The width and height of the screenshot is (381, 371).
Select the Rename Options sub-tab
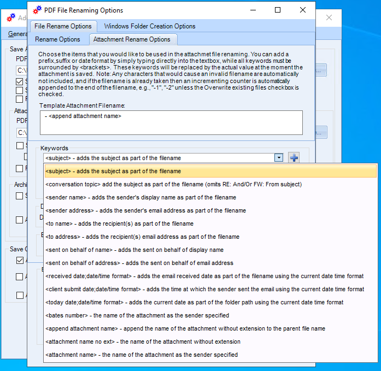click(x=57, y=39)
